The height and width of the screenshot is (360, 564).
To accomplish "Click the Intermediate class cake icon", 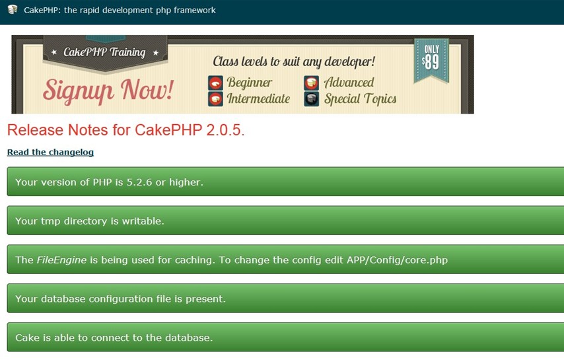I will [x=215, y=99].
